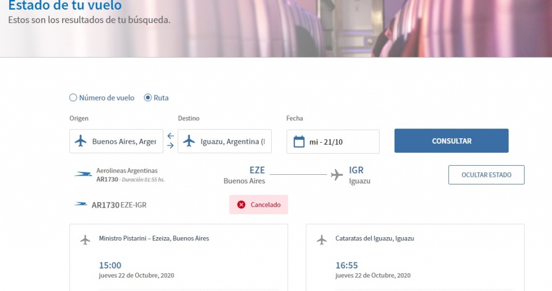
Task: Click the Aerolineas Argentinas logo beside flight details
Action: click(83, 174)
